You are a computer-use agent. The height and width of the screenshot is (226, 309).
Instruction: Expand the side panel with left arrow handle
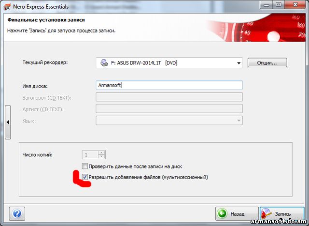click(x=8, y=122)
